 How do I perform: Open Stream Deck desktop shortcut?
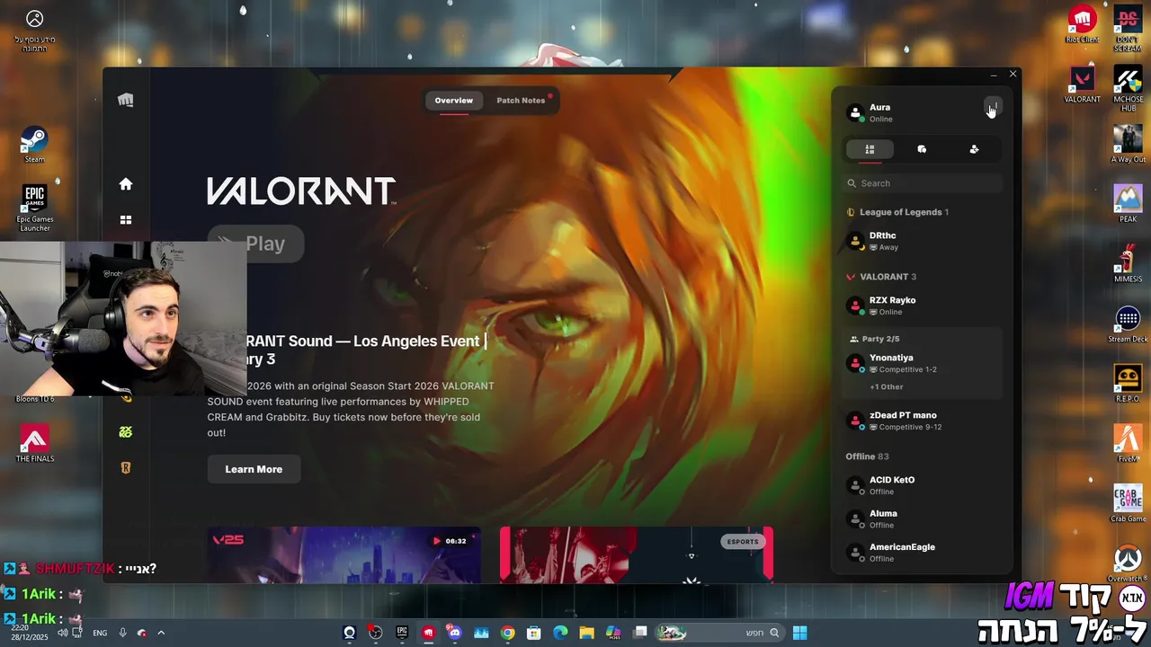pos(1128,324)
